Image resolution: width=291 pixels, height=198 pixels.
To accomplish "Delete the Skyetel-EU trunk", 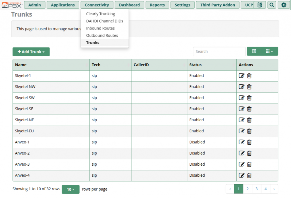I will (x=249, y=131).
